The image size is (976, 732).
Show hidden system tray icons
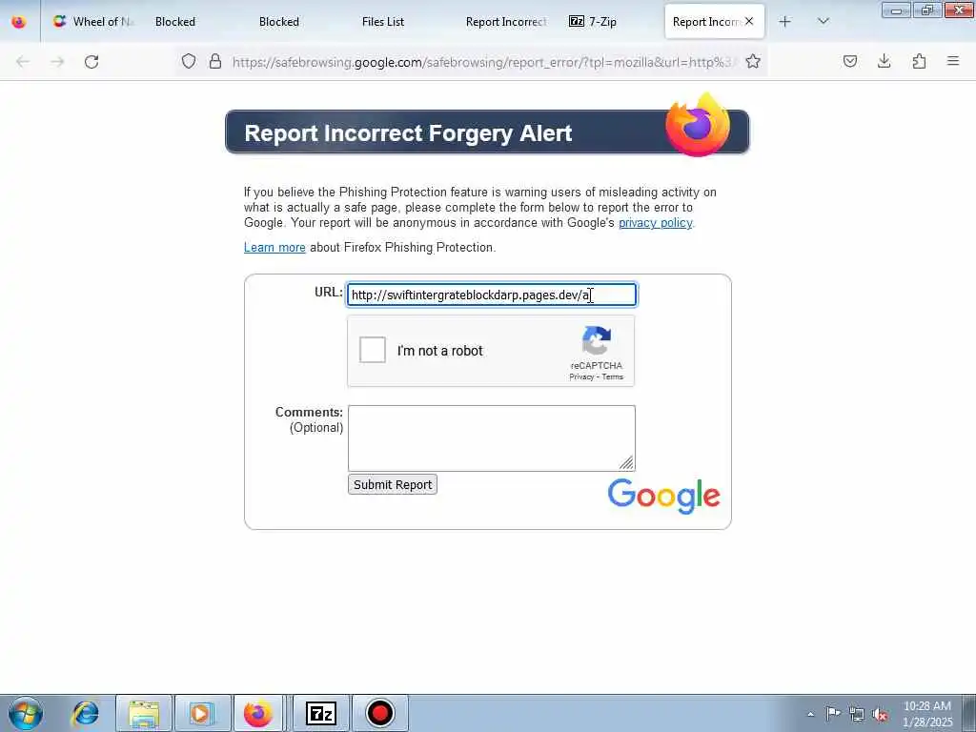(810, 714)
